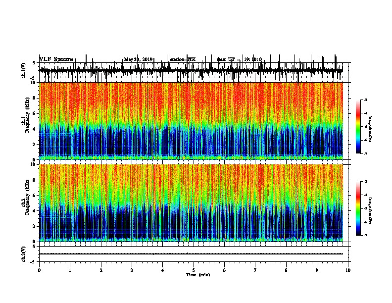Click inside the ch.1 spectrogram panel
Image resolution: width=392 pixels, height=303 pixels.
[x=191, y=121]
